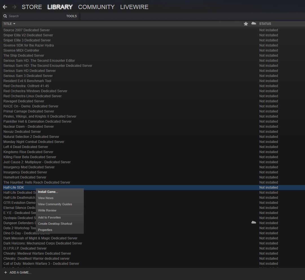Screen dimensions: 305x280
Task: Open the TITLE column sort dropdown arrow
Action: 14,24
